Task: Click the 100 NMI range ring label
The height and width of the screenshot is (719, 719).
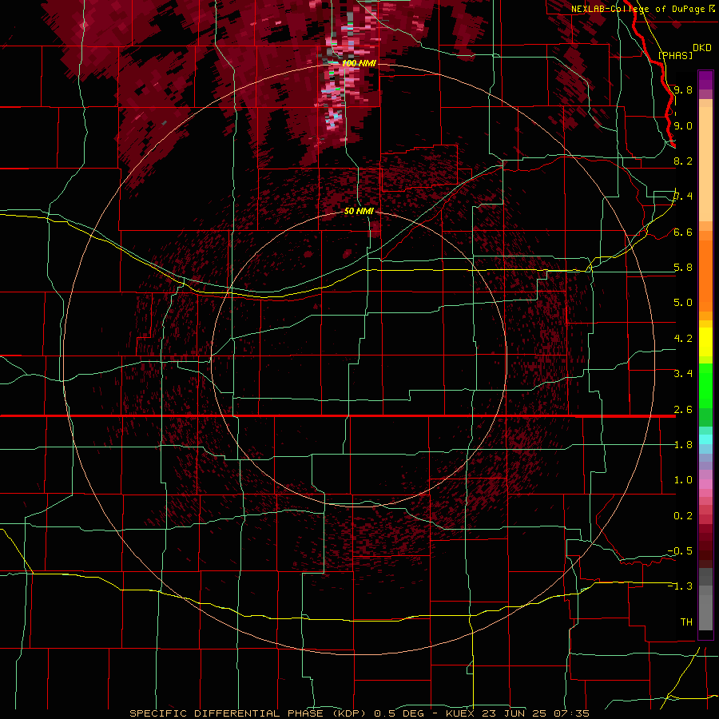Action: (x=359, y=63)
